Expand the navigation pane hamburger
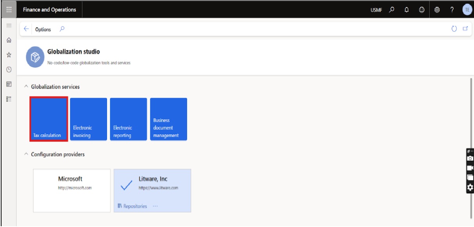474x227 pixels. tap(9, 25)
